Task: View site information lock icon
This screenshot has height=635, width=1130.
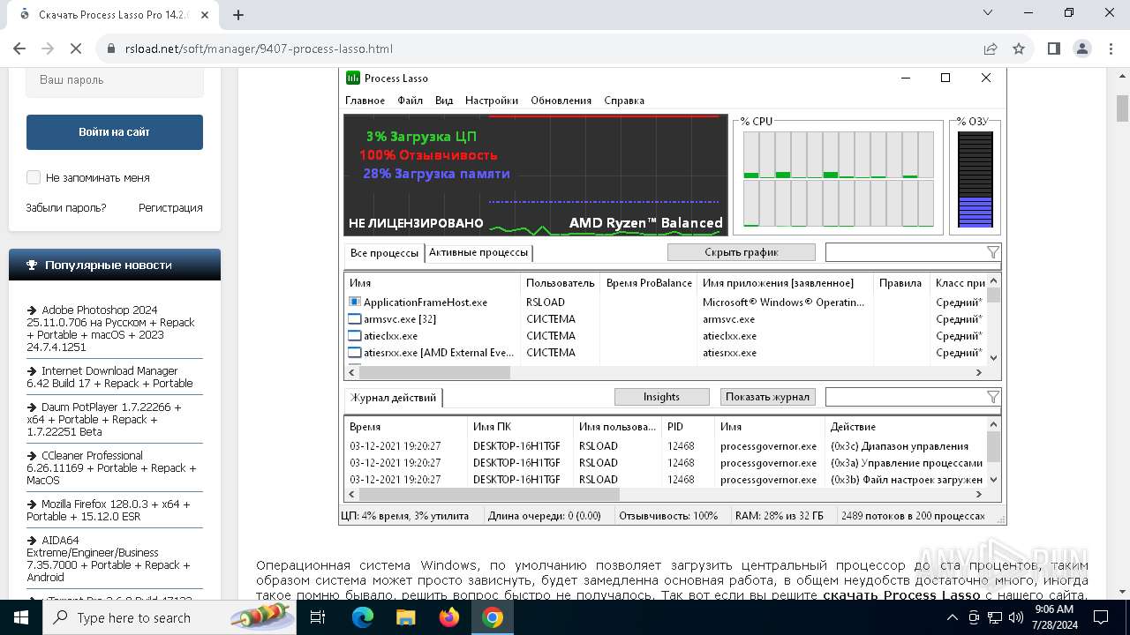Action: click(111, 49)
